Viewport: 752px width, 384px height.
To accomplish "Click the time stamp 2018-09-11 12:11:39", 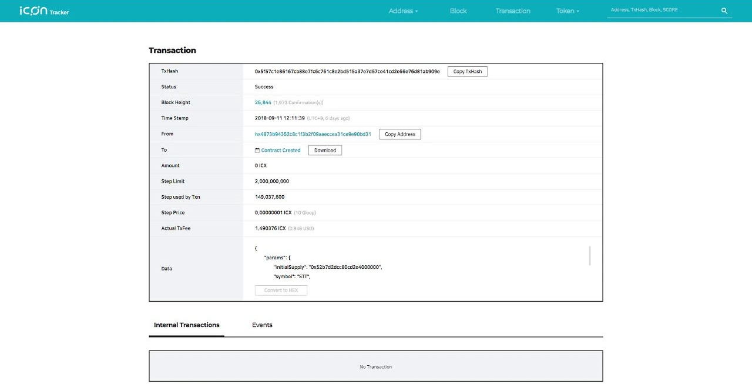I will point(280,118).
